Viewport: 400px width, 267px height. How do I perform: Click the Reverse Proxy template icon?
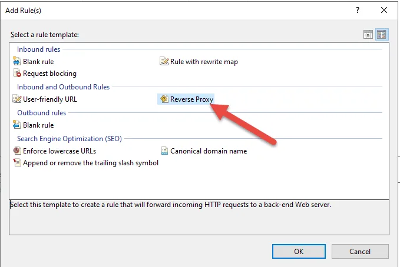pos(164,99)
